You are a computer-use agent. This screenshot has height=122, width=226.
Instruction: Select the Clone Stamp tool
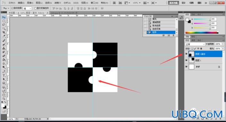click(4, 48)
